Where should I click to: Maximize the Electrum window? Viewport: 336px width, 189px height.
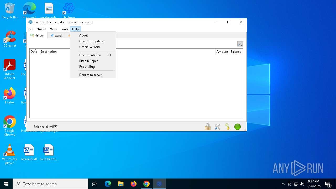(229, 22)
